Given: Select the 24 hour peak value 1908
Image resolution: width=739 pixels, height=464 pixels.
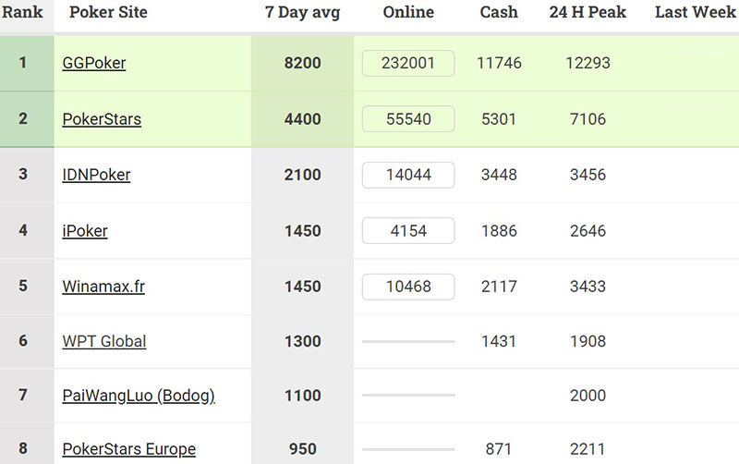Looking at the screenshot, I should tap(588, 341).
